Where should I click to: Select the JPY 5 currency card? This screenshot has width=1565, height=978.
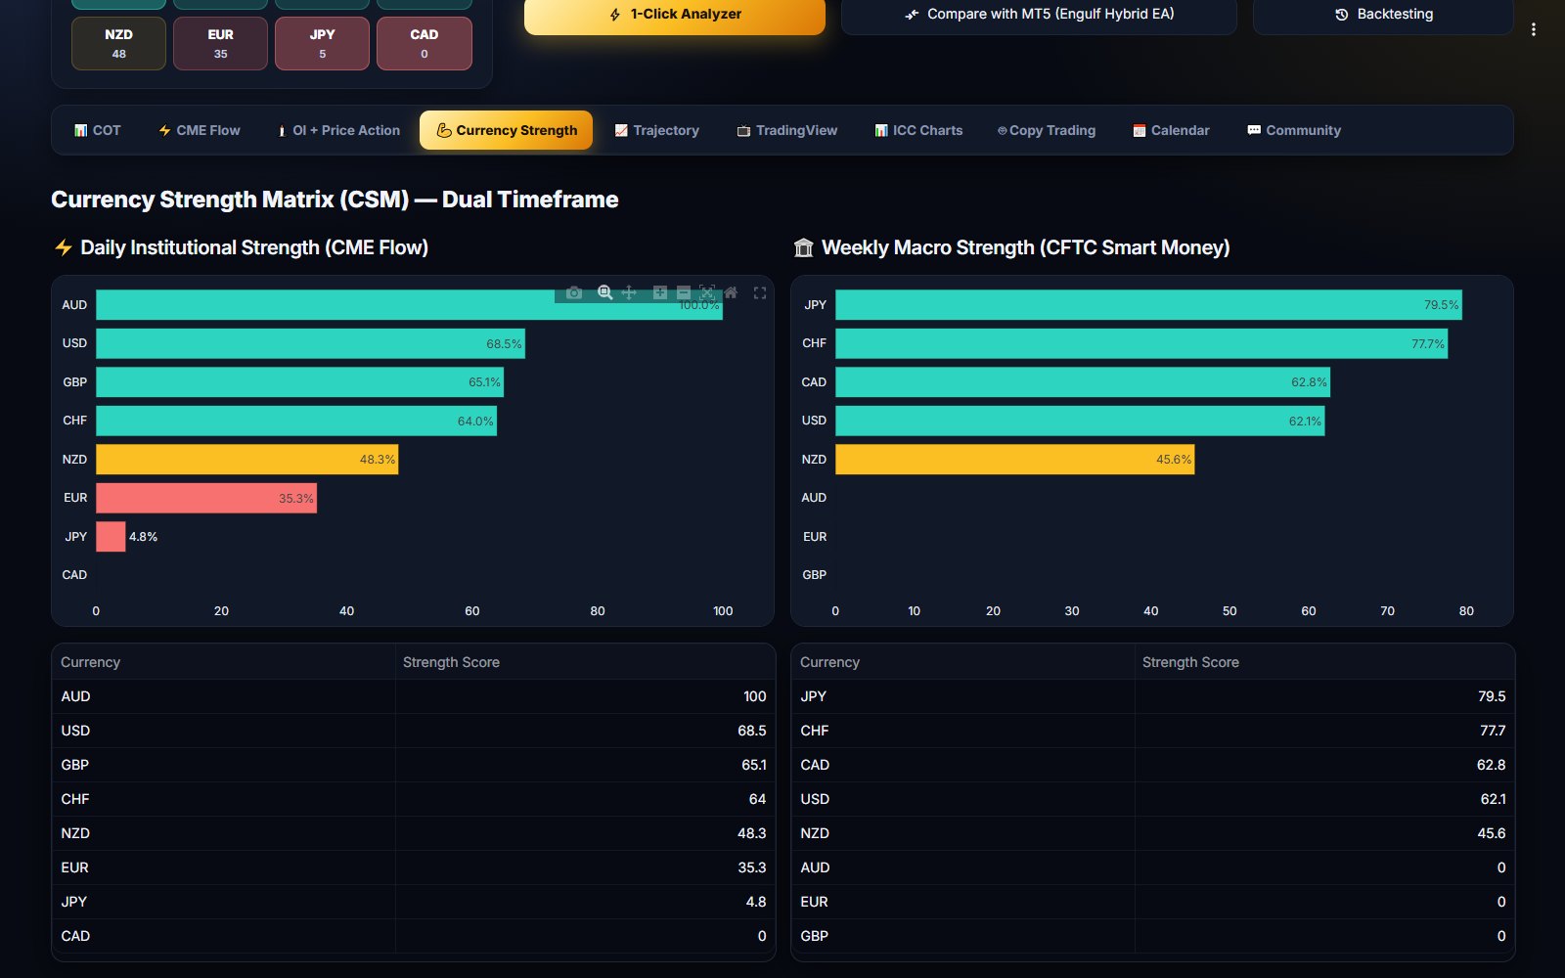[x=322, y=43]
